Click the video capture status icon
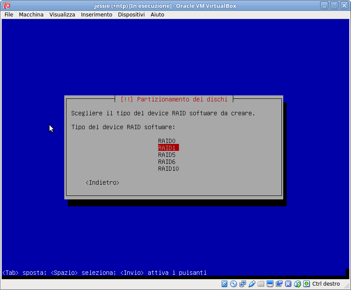The height and width of the screenshot is (290, 351). coord(279,284)
